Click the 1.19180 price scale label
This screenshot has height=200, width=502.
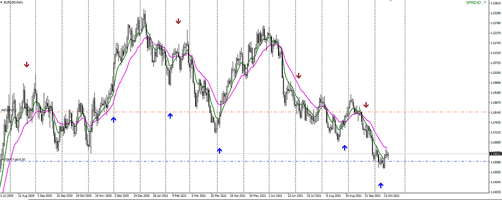pyautogui.click(x=496, y=93)
